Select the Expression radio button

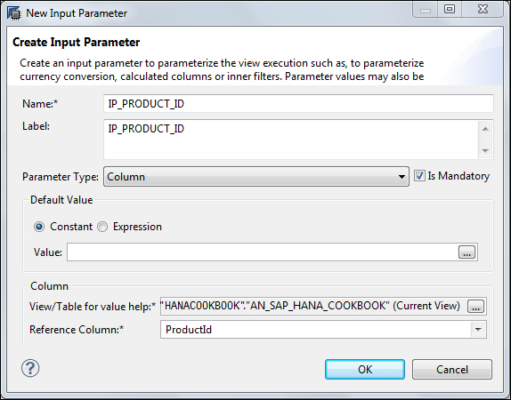click(102, 227)
